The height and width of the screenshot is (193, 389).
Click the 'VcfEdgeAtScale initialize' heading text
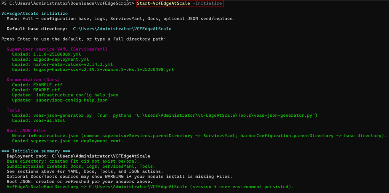pyautogui.click(x=34, y=13)
